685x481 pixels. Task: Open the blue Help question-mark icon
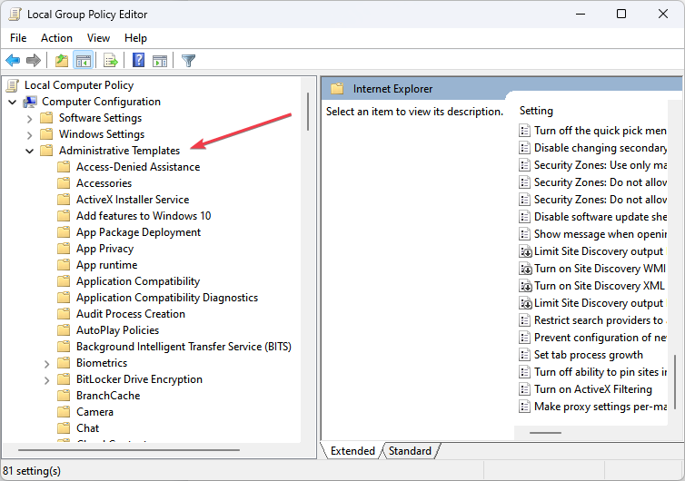click(x=138, y=60)
